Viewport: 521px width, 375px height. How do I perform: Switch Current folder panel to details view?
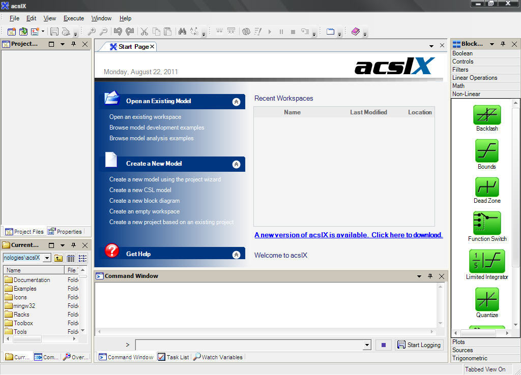[70, 258]
